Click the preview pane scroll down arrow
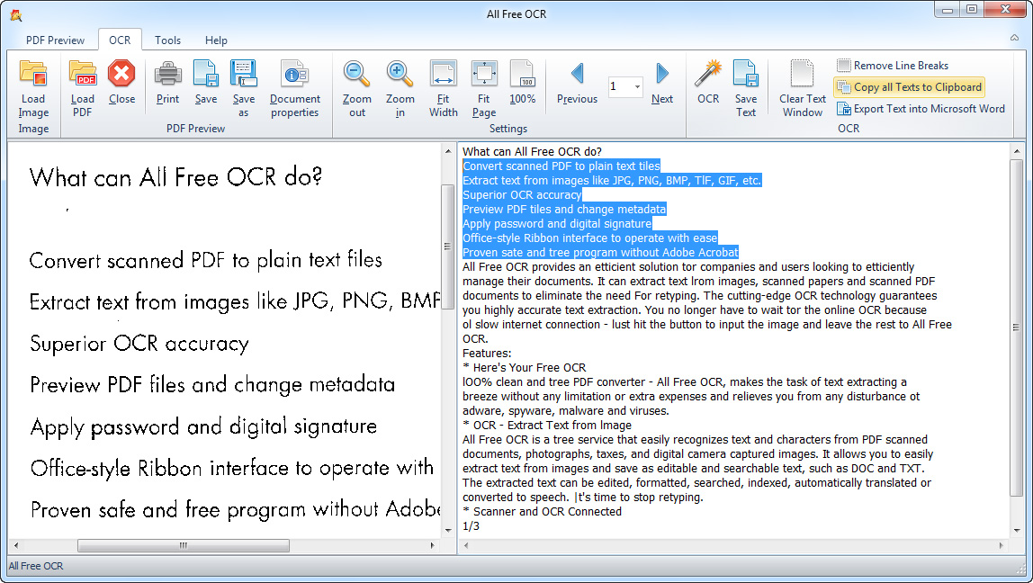1033x583 pixels. (x=448, y=530)
